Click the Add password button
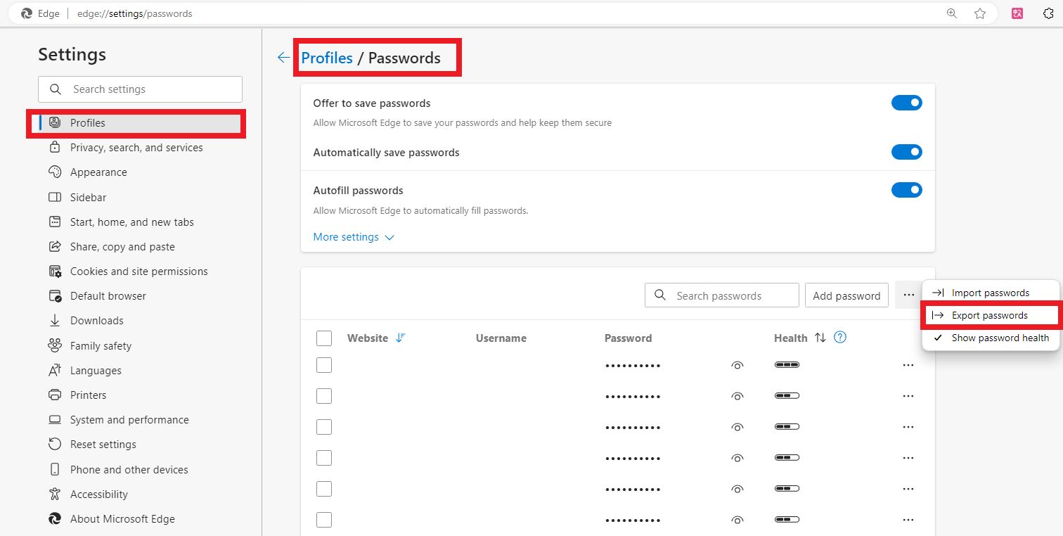1063x536 pixels. (x=846, y=295)
